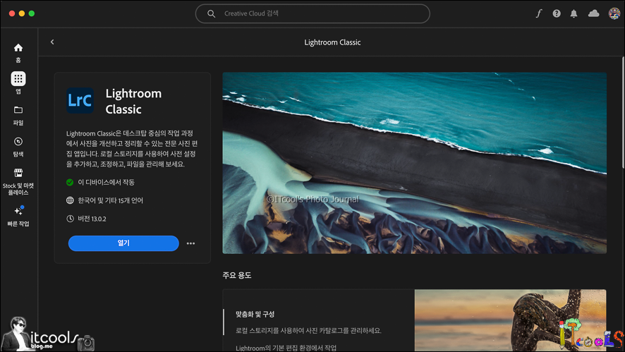Click the Home icon in sidebar
Viewport: 625px width, 352px height.
[18, 48]
